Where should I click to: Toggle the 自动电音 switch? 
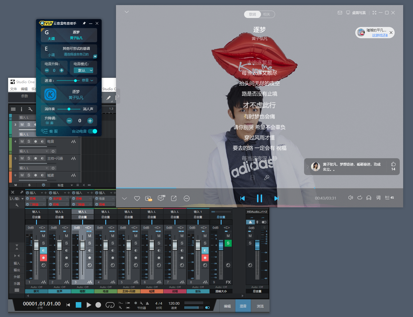pyautogui.click(x=93, y=131)
